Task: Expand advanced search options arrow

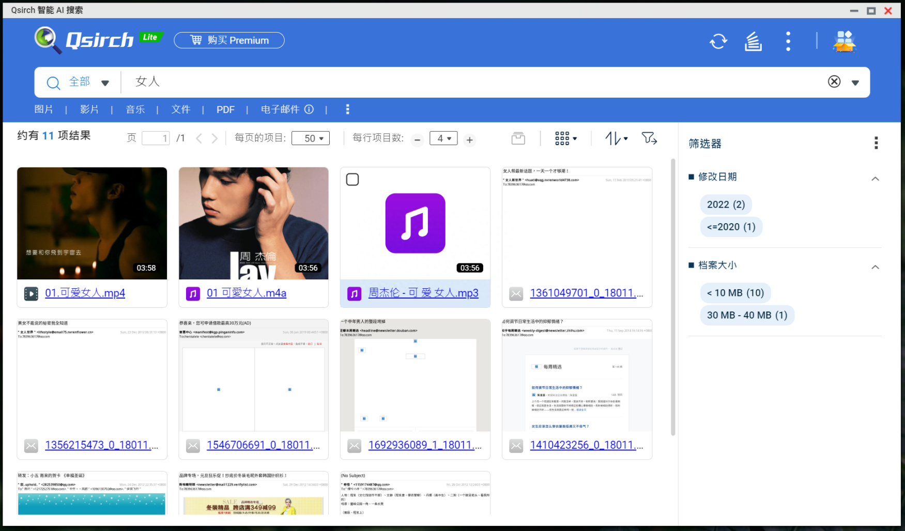Action: (x=855, y=83)
